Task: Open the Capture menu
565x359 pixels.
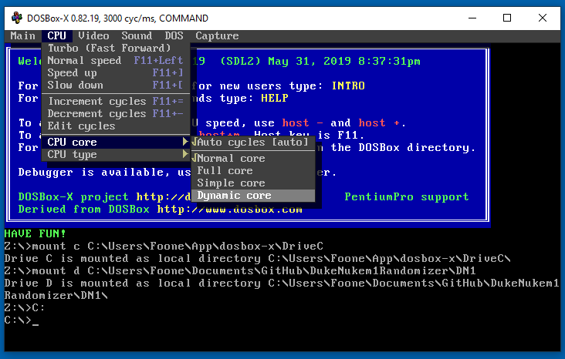Action: coord(217,35)
